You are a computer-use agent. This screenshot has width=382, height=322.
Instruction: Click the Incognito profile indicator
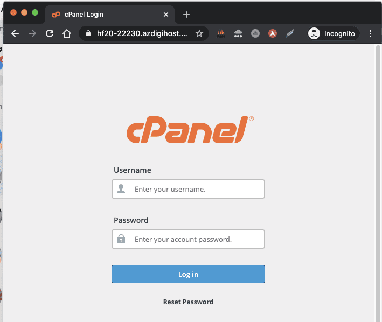click(333, 33)
